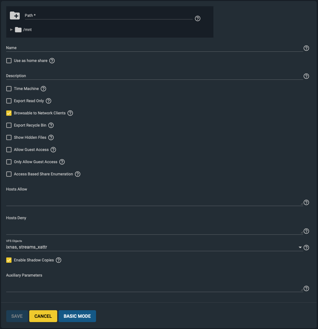318x329 pixels.
Task: Open help for the Path field
Action: [197, 18]
